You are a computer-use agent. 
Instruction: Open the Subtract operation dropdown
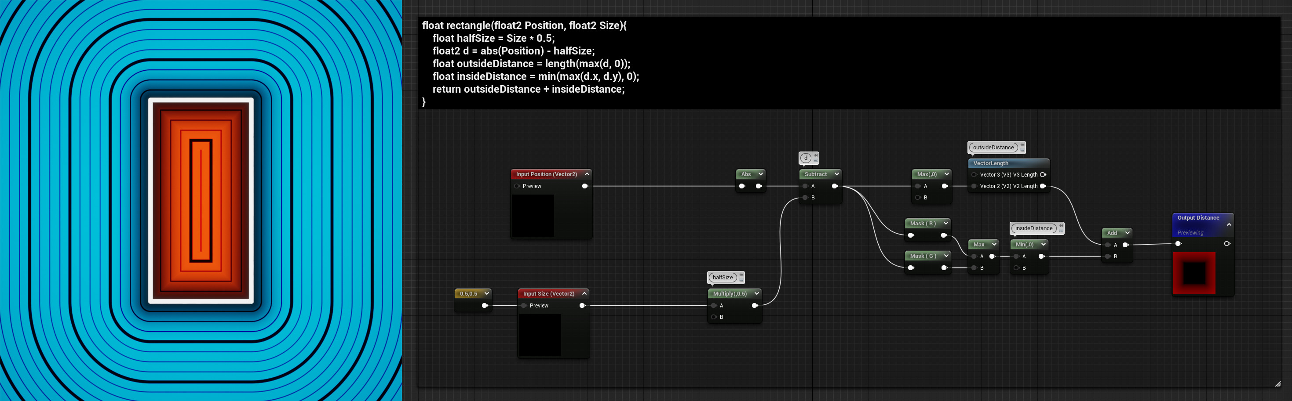coord(836,174)
